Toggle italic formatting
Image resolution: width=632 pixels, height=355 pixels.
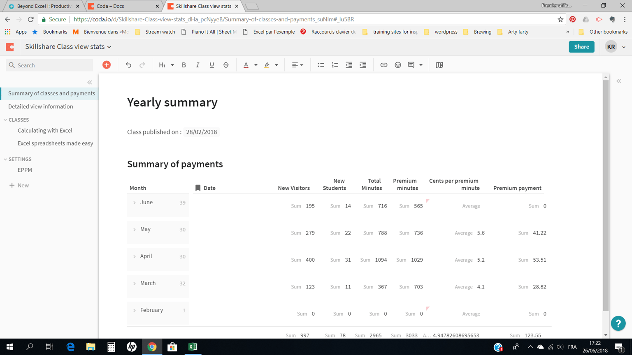pyautogui.click(x=198, y=65)
